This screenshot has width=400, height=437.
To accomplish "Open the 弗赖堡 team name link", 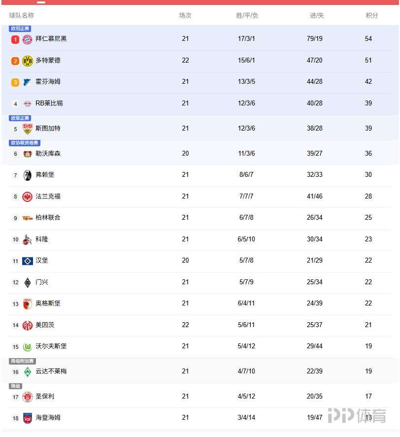I will (x=45, y=174).
